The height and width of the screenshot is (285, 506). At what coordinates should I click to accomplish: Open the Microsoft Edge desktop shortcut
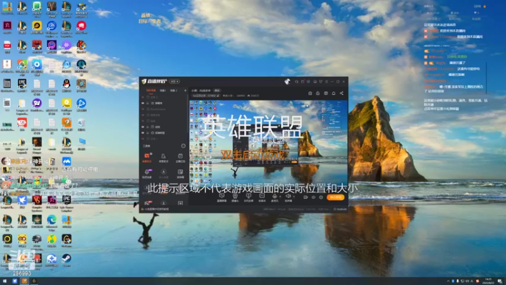click(52, 222)
